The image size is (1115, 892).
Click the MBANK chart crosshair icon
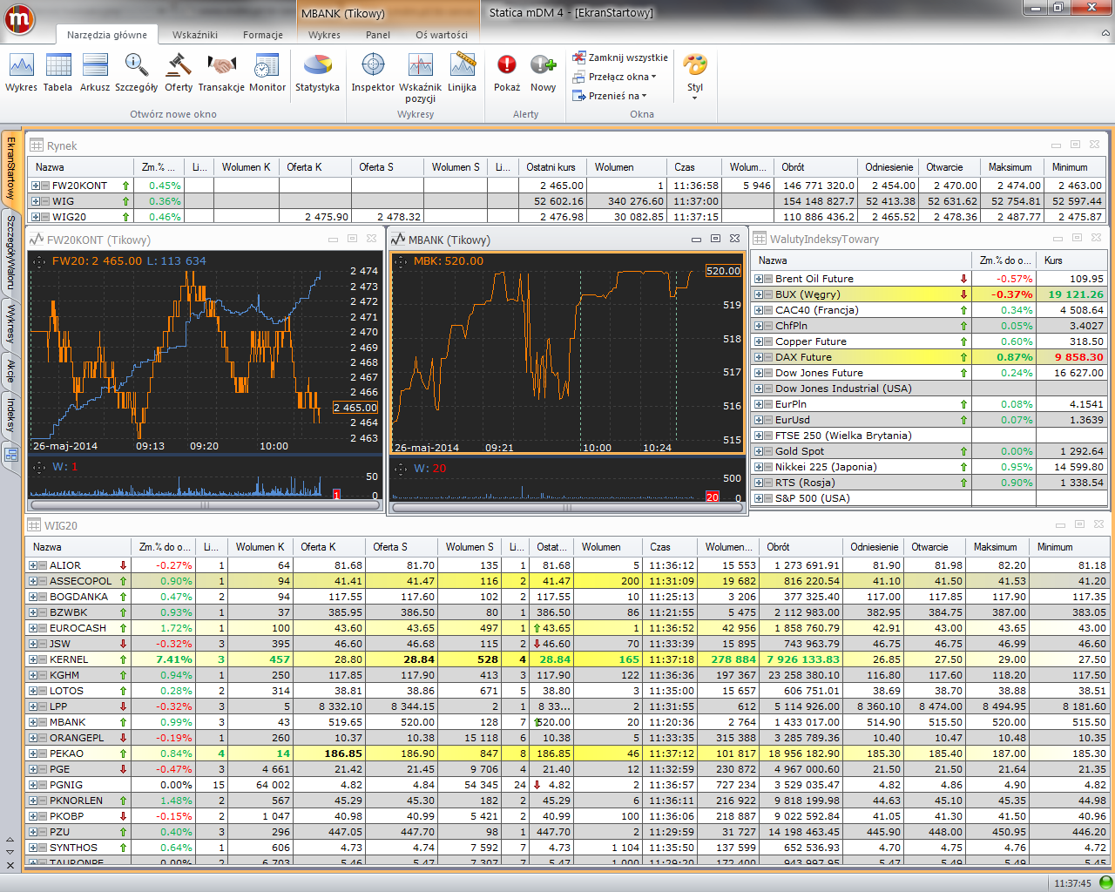(401, 260)
